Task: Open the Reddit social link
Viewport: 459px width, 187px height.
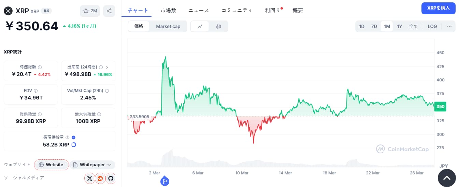Action: 100,178
